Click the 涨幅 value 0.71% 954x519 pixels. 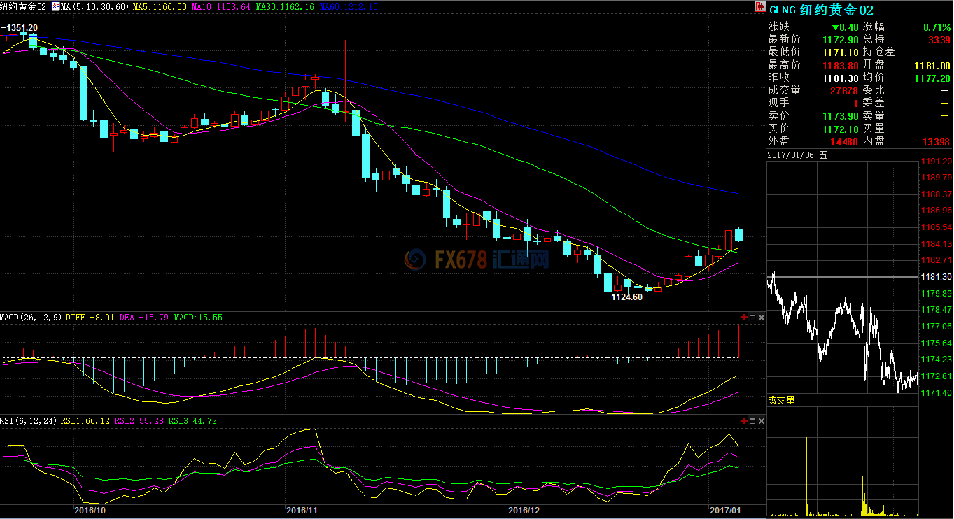click(x=936, y=27)
